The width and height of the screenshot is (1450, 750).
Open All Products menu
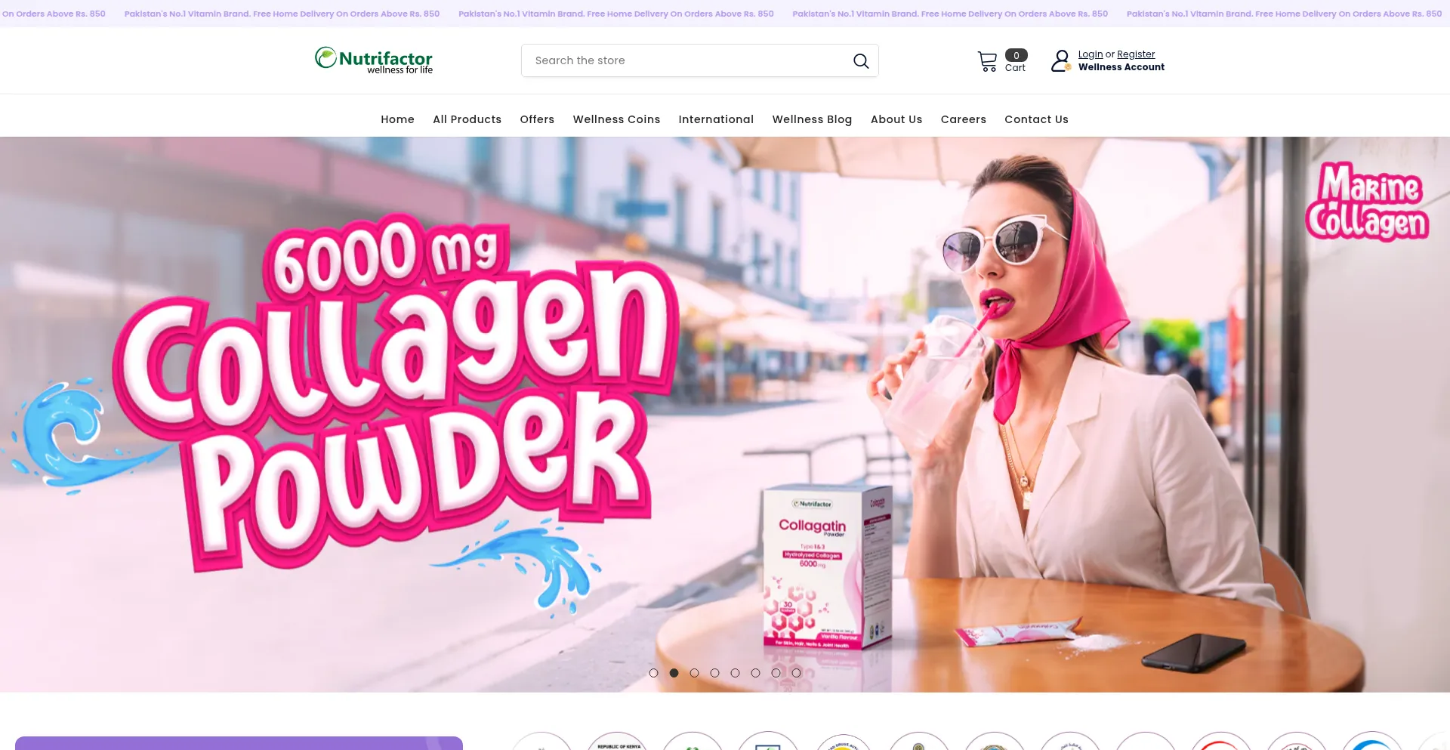[467, 119]
